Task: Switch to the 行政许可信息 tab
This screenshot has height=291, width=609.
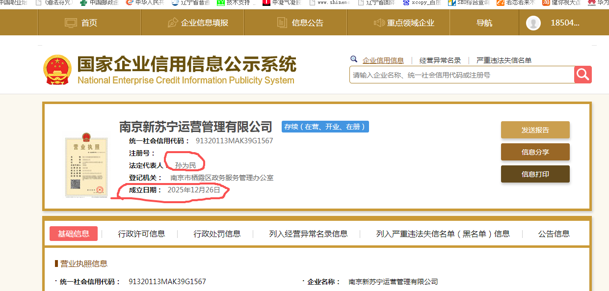Action: pyautogui.click(x=141, y=234)
